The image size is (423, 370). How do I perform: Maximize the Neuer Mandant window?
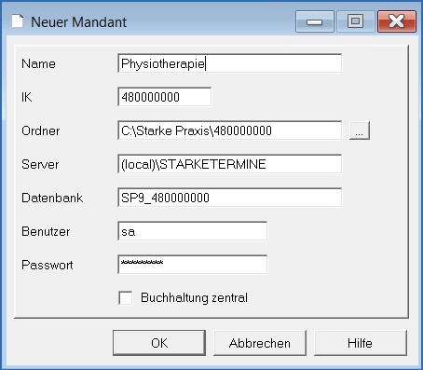click(x=356, y=21)
